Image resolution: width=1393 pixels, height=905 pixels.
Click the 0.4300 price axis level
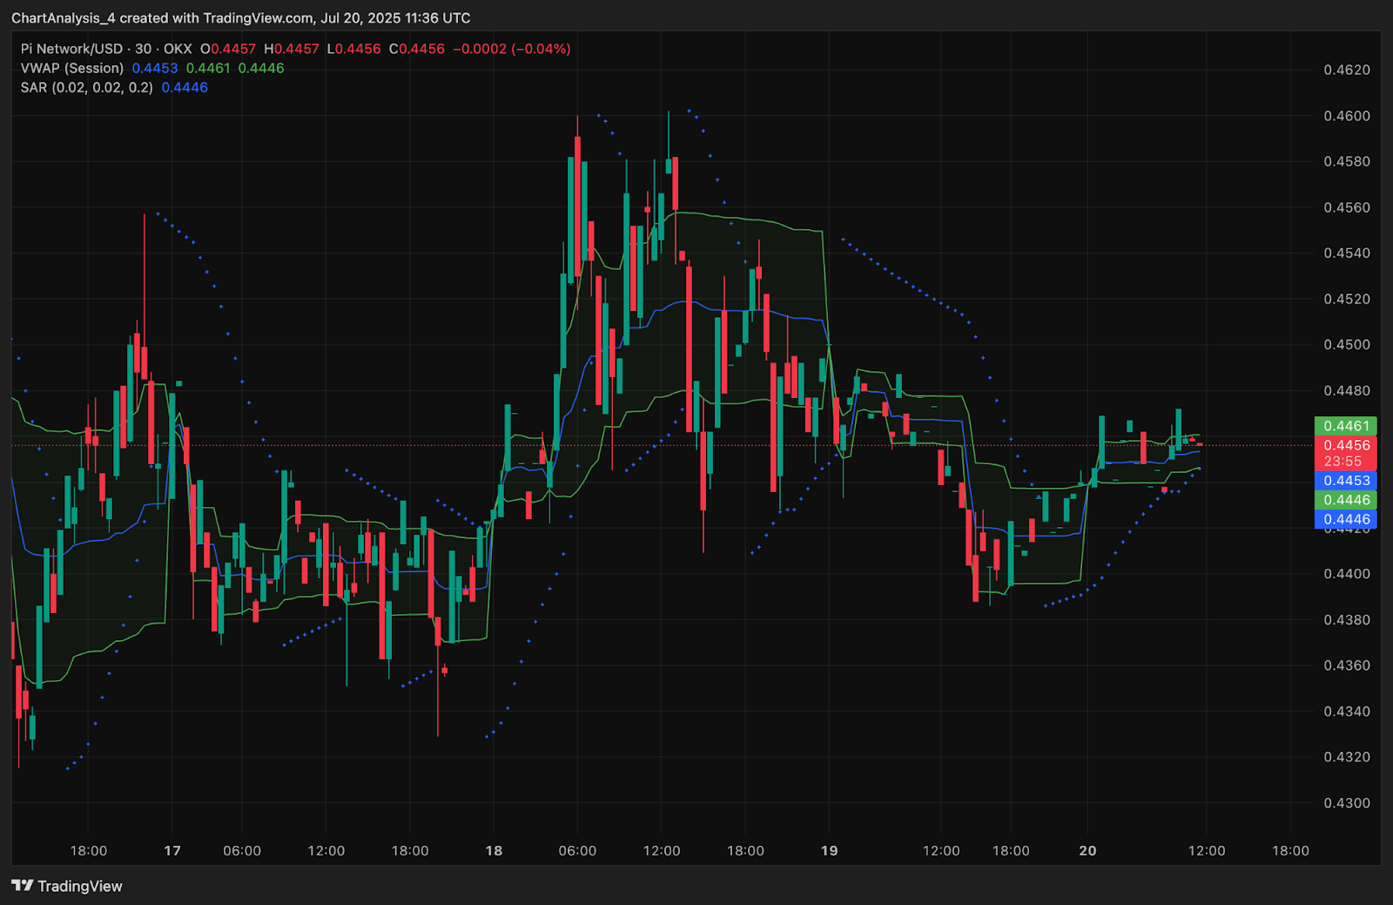tap(1346, 803)
